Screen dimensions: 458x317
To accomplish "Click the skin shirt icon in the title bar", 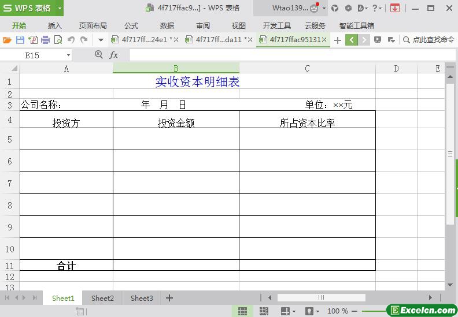I will pos(335,8).
